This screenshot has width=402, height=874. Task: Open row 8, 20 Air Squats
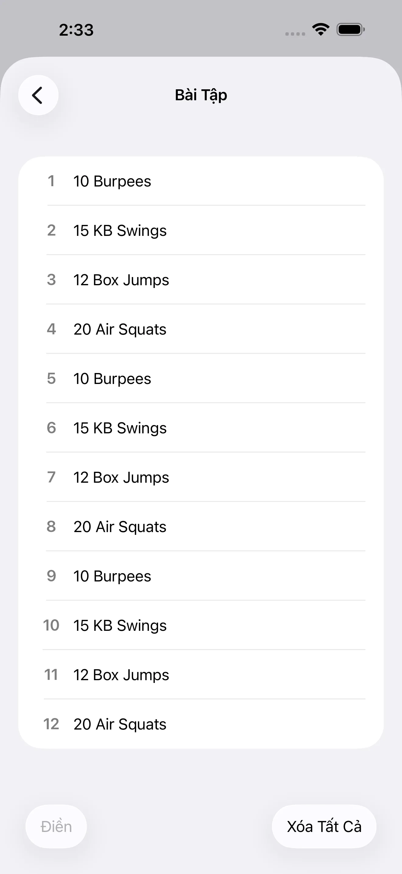201,527
